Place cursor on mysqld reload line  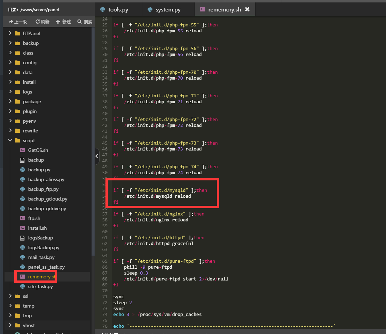(x=158, y=196)
